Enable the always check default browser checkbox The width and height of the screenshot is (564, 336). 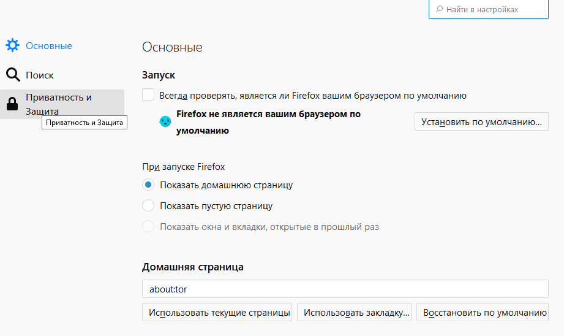[x=148, y=95]
